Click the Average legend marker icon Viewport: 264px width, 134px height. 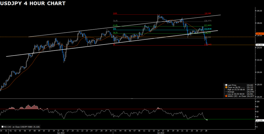pos(226,92)
